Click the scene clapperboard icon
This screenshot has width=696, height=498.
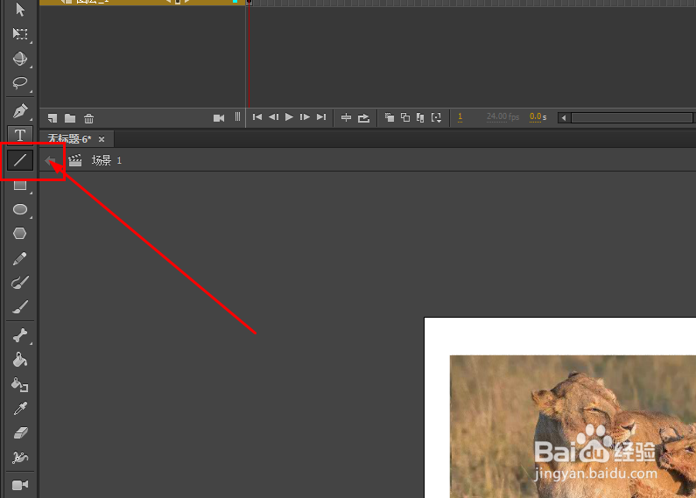[75, 160]
